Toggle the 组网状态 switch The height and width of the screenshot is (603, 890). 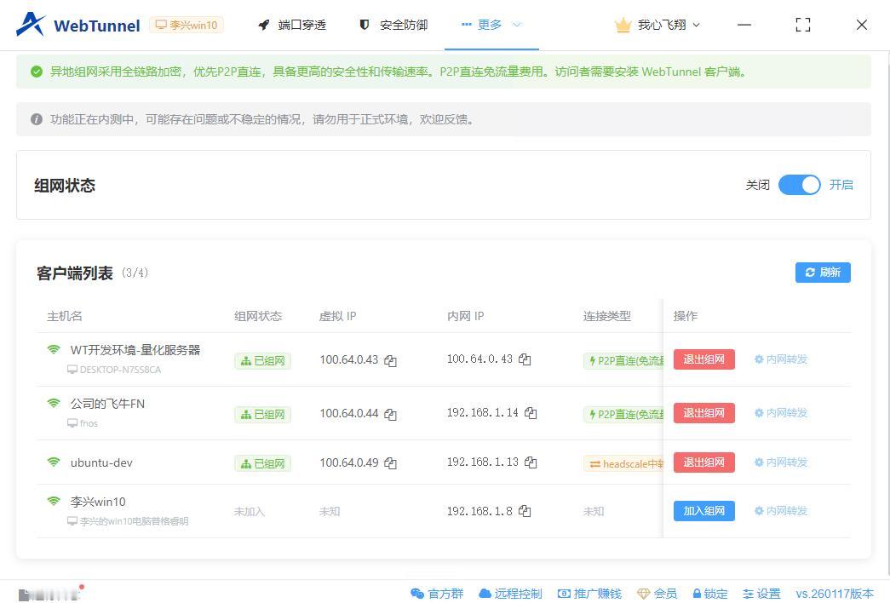click(x=799, y=185)
